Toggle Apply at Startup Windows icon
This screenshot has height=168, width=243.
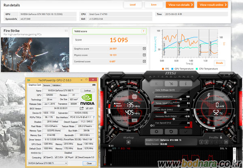(128, 142)
